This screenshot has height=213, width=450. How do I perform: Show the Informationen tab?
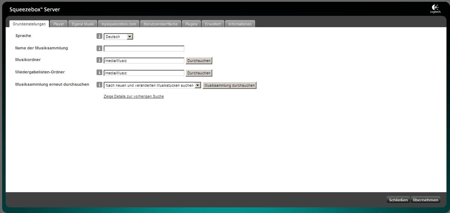240,24
